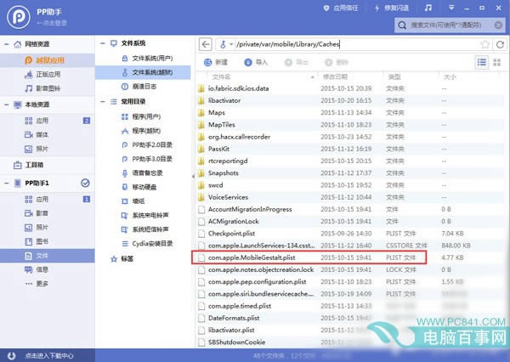This screenshot has width=510, height=362.
Task: Clear search with the X icon
Action: tap(498, 25)
